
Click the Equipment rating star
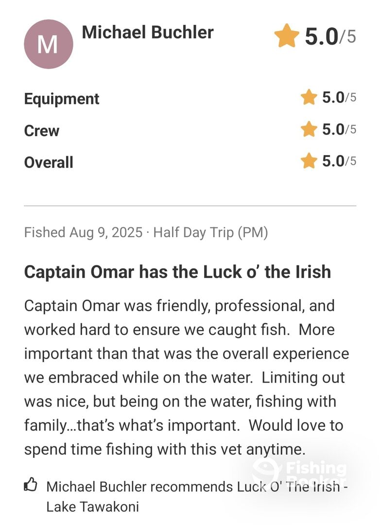[x=309, y=97]
